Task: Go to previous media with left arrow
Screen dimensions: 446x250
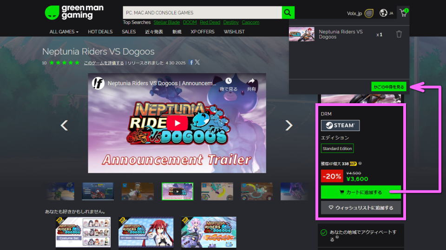Action: pyautogui.click(x=64, y=125)
